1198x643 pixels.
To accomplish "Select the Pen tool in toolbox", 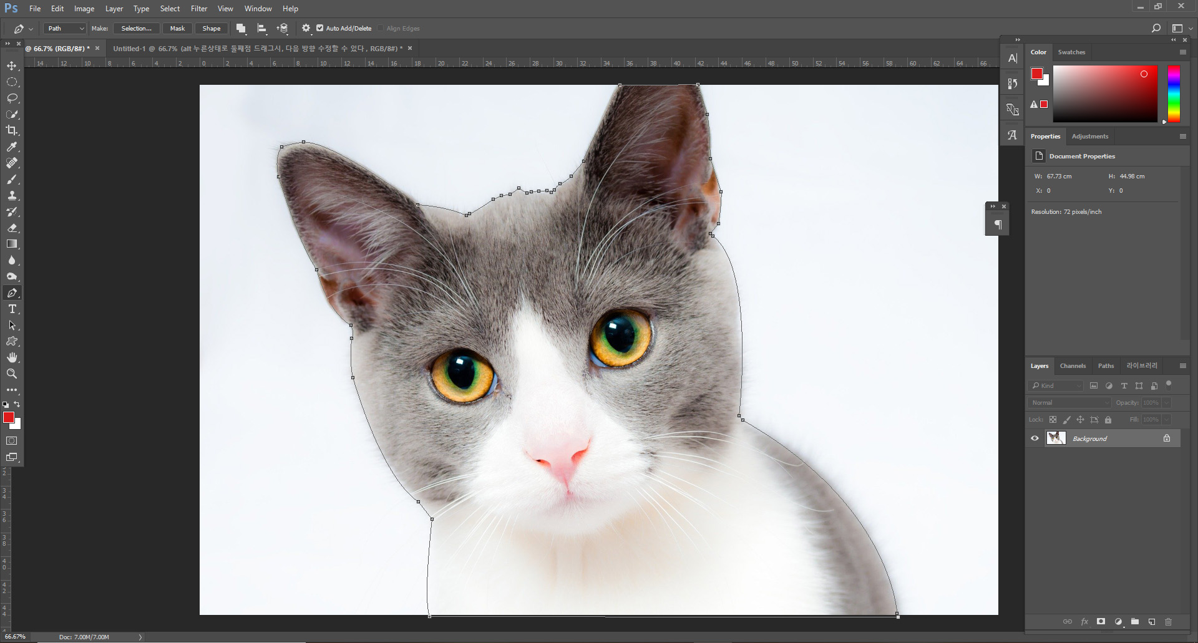I will [x=12, y=292].
